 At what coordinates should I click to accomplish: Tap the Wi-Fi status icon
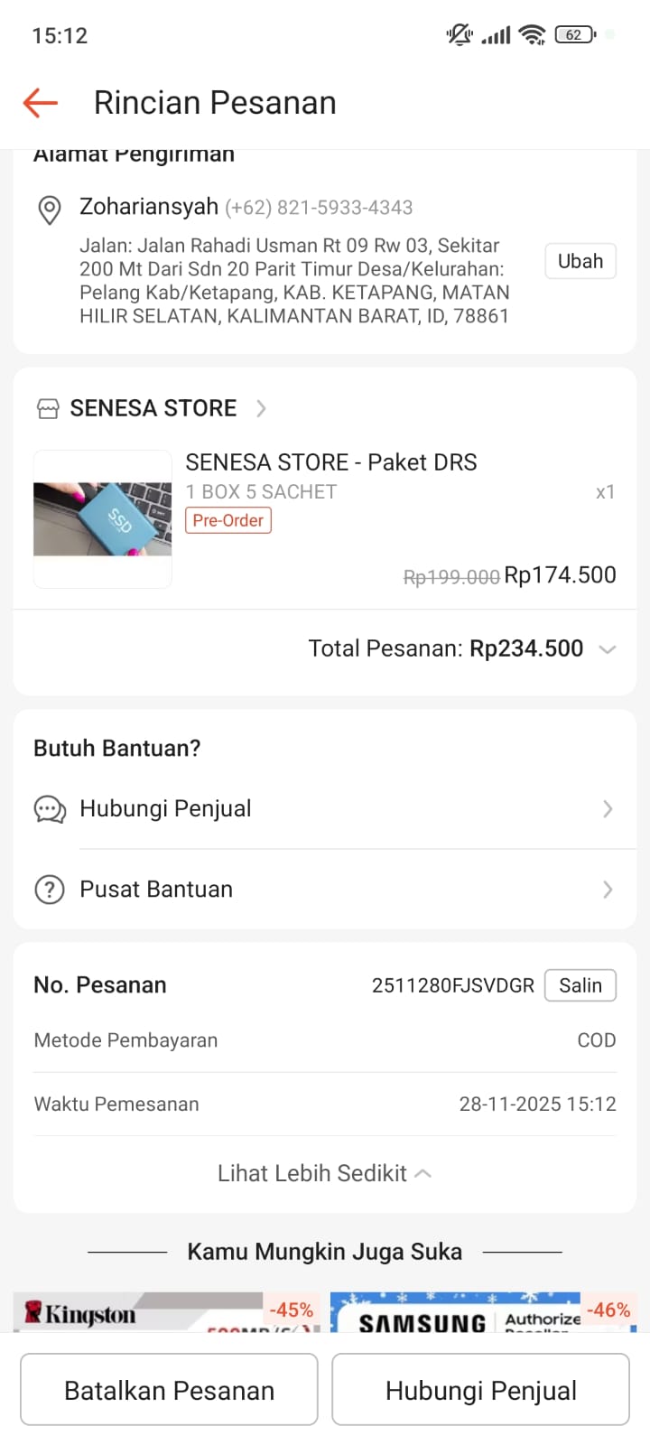click(x=533, y=35)
